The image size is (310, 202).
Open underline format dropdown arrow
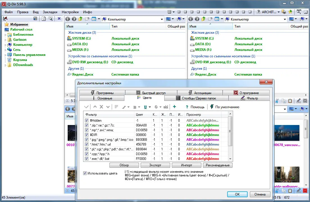coord(150,107)
